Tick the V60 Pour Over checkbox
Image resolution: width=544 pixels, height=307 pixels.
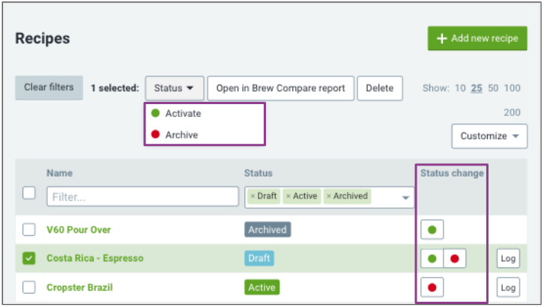pyautogui.click(x=28, y=229)
